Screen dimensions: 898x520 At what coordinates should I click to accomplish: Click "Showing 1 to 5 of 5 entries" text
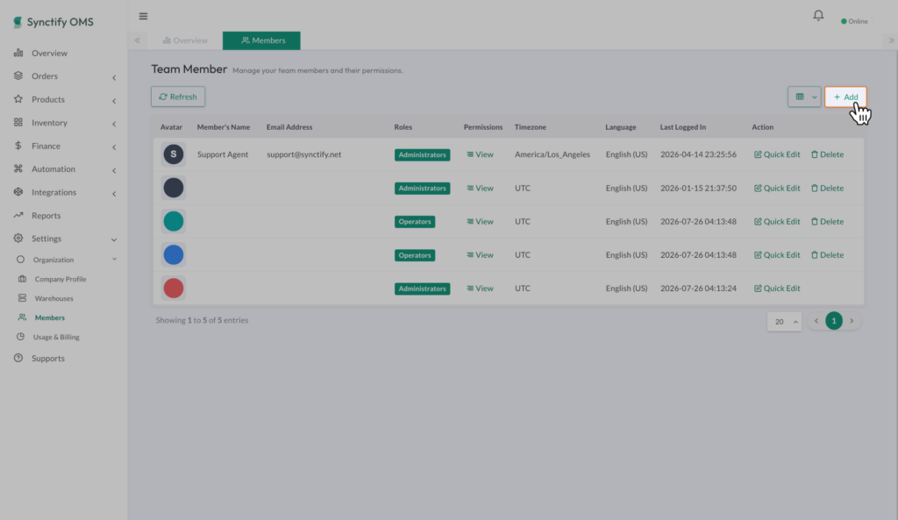pyautogui.click(x=203, y=320)
